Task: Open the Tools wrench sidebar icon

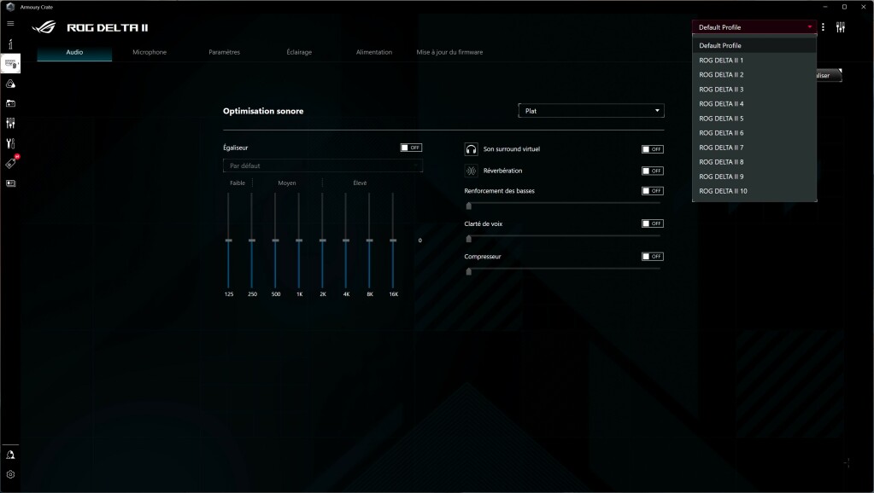Action: (10, 143)
